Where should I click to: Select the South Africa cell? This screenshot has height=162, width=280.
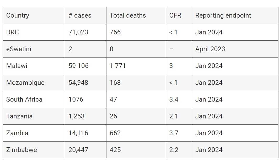point(24,100)
